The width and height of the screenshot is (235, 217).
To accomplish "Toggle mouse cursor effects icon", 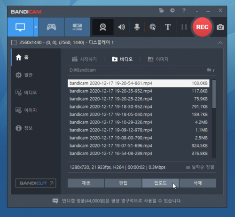I will click(x=153, y=27).
